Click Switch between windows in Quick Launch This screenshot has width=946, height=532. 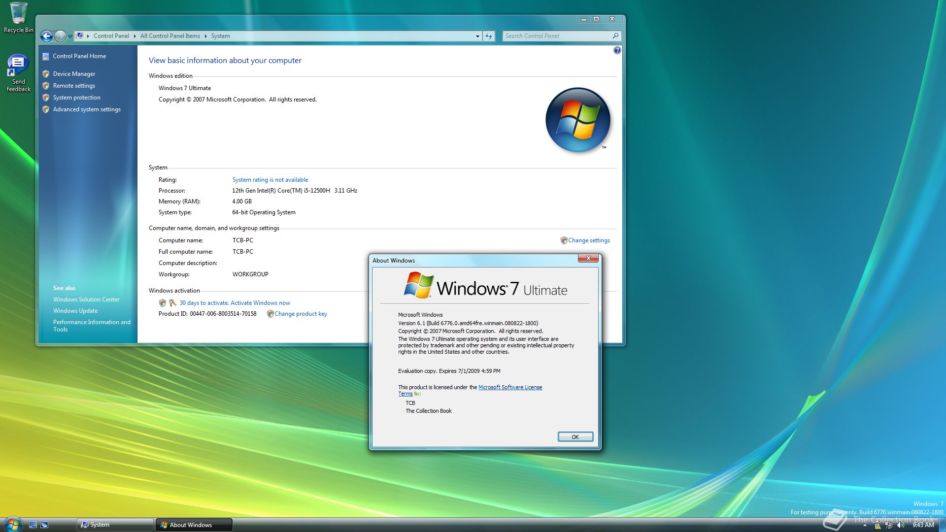tap(44, 525)
